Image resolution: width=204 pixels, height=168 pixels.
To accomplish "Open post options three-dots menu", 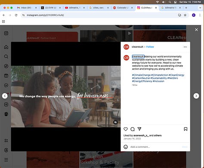I will (x=185, y=47).
